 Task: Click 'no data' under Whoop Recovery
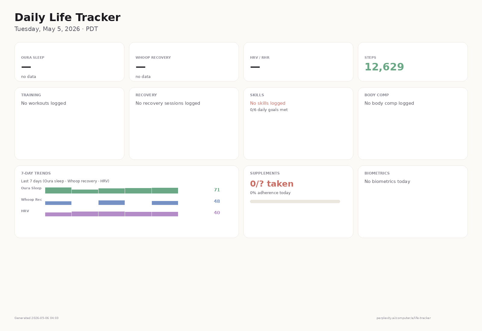pyautogui.click(x=143, y=77)
